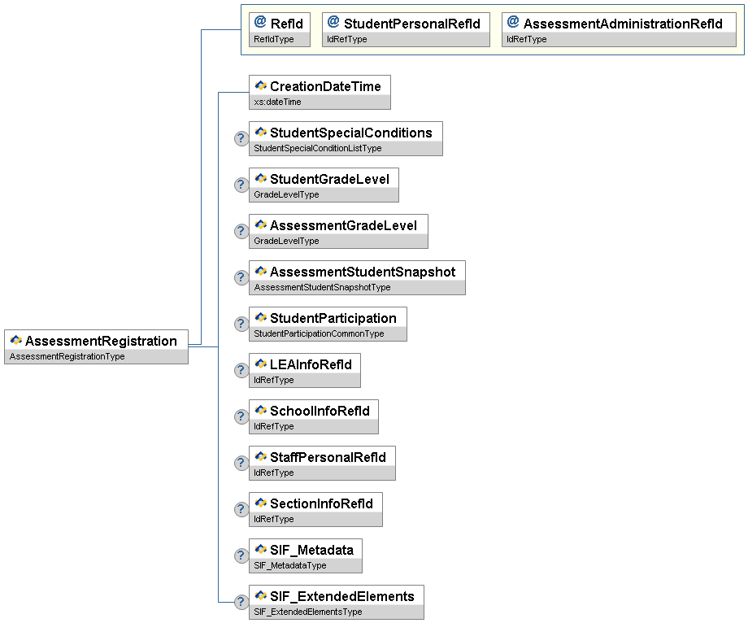748x623 pixels.
Task: Click the optional marker next to AssessmentGradeLevel
Action: (x=241, y=231)
